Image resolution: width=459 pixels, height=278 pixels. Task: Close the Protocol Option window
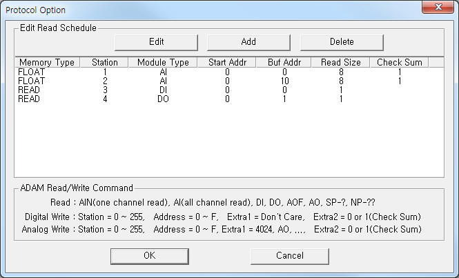click(438, 7)
